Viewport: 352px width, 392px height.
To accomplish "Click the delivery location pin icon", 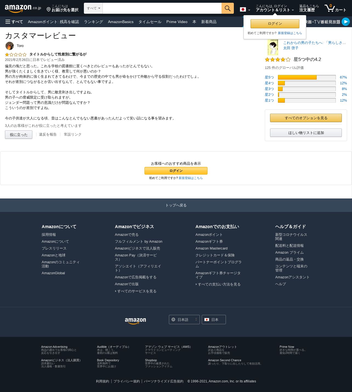I will [49, 10].
